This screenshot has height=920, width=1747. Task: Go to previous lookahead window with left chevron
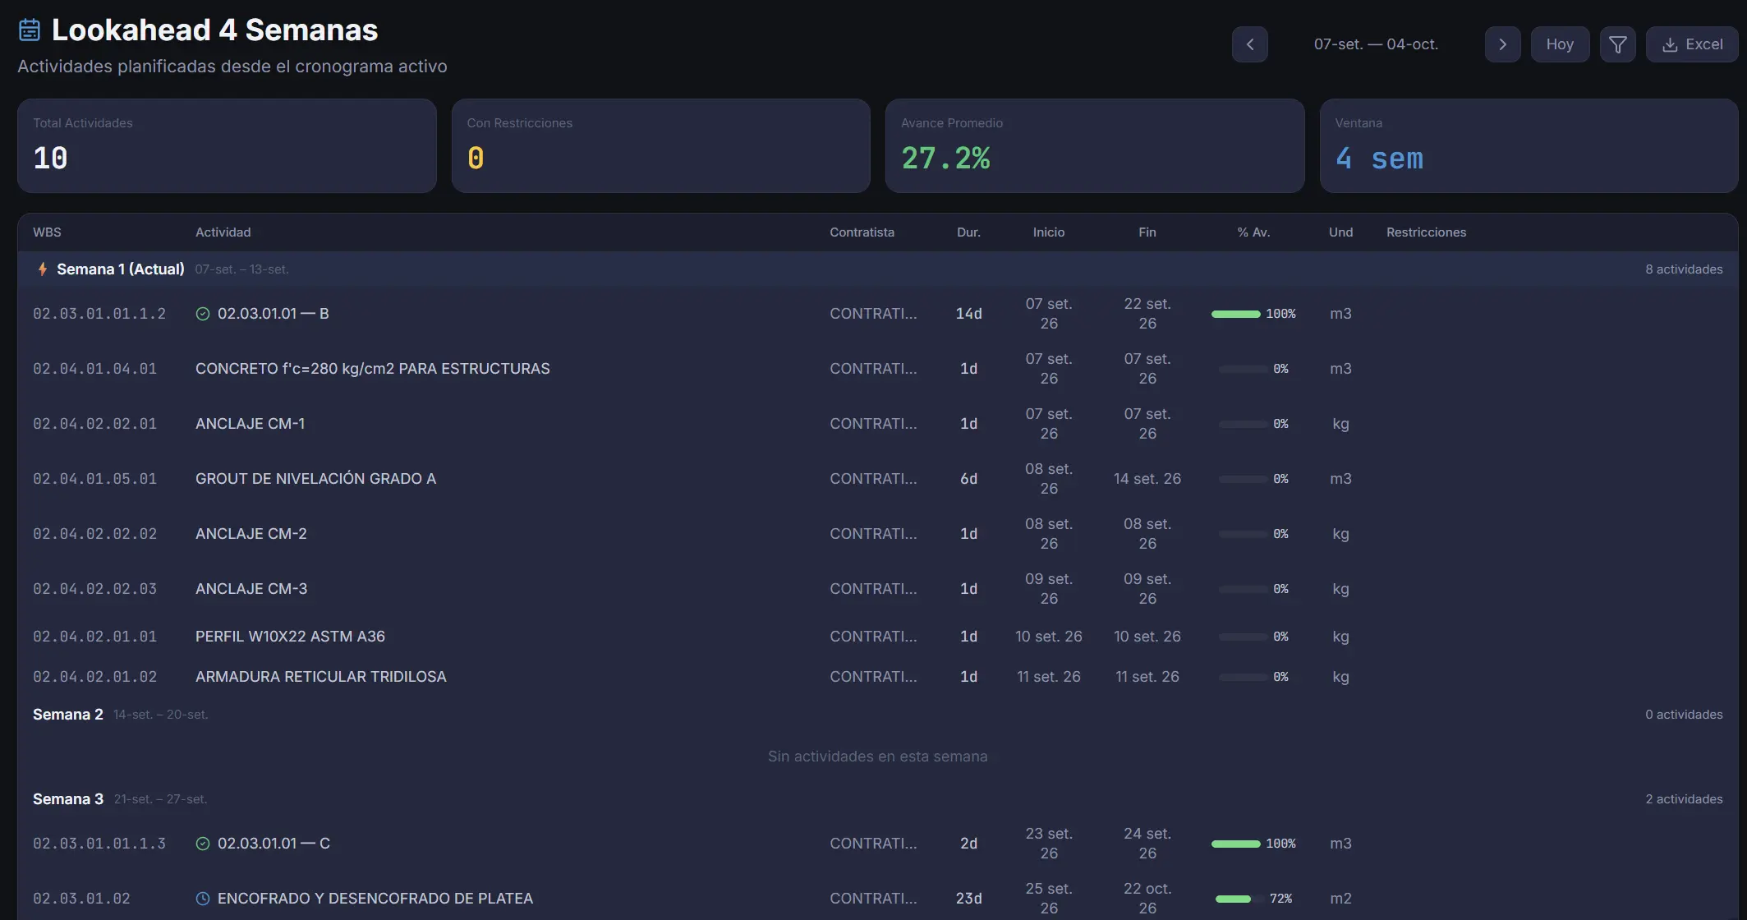click(1249, 44)
